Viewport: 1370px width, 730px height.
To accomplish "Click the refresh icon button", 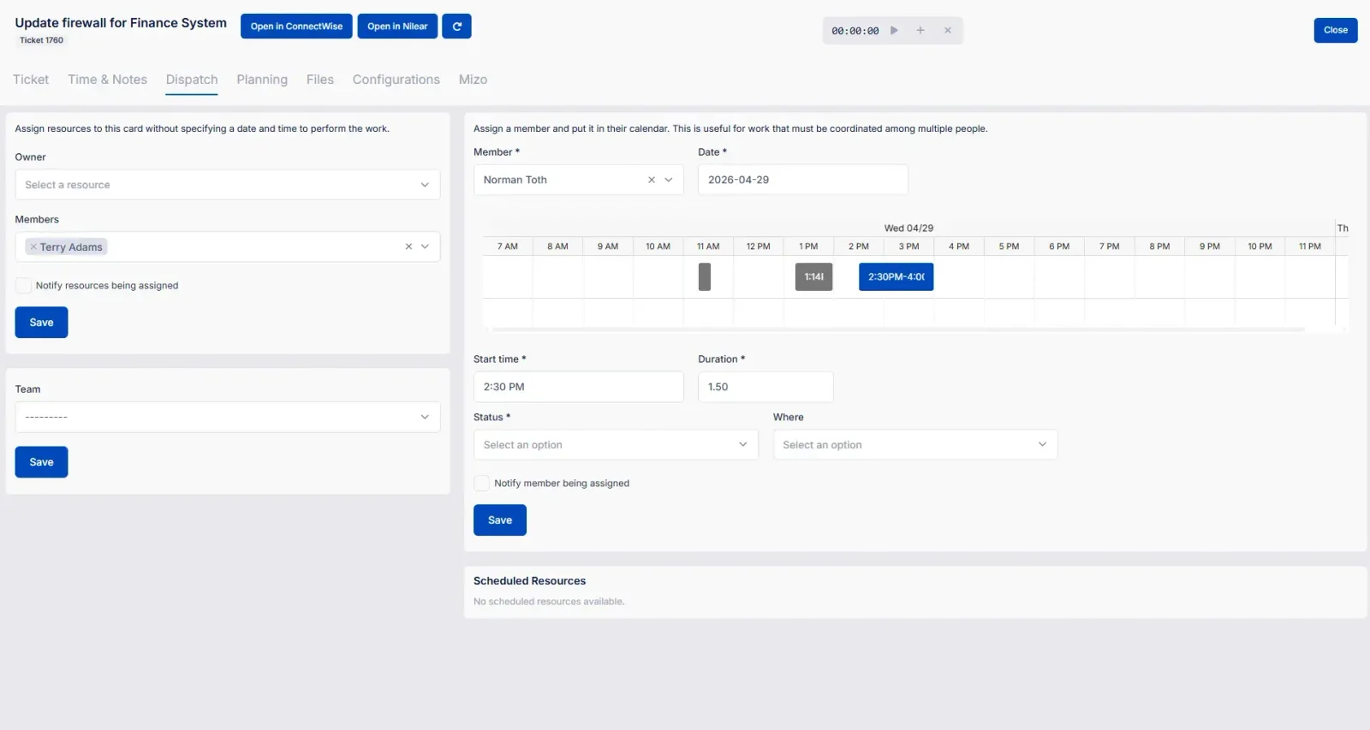I will point(456,27).
